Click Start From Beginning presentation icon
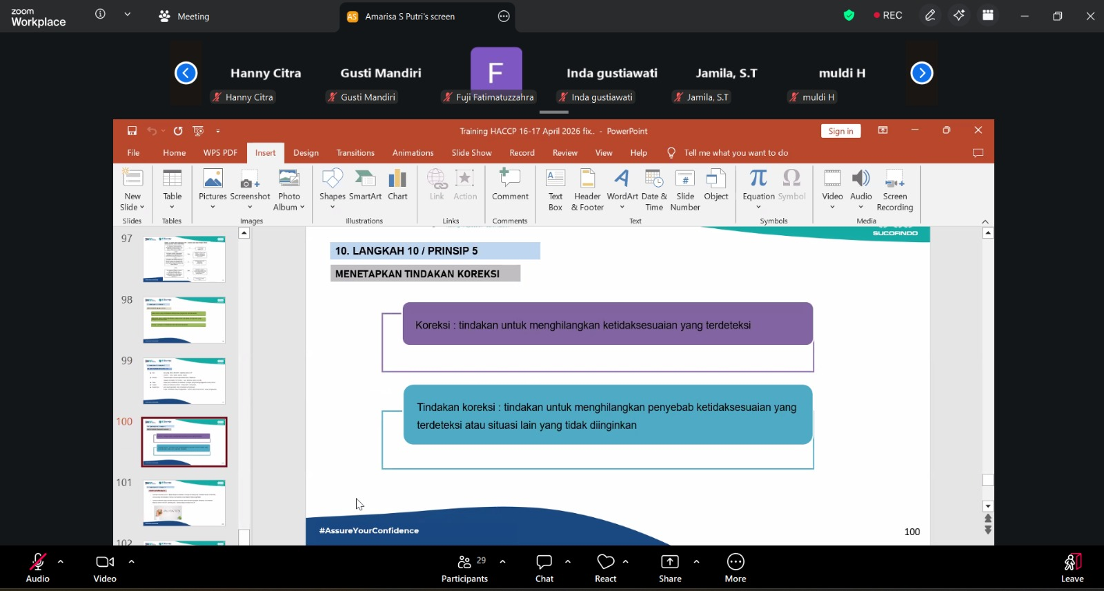 click(199, 131)
